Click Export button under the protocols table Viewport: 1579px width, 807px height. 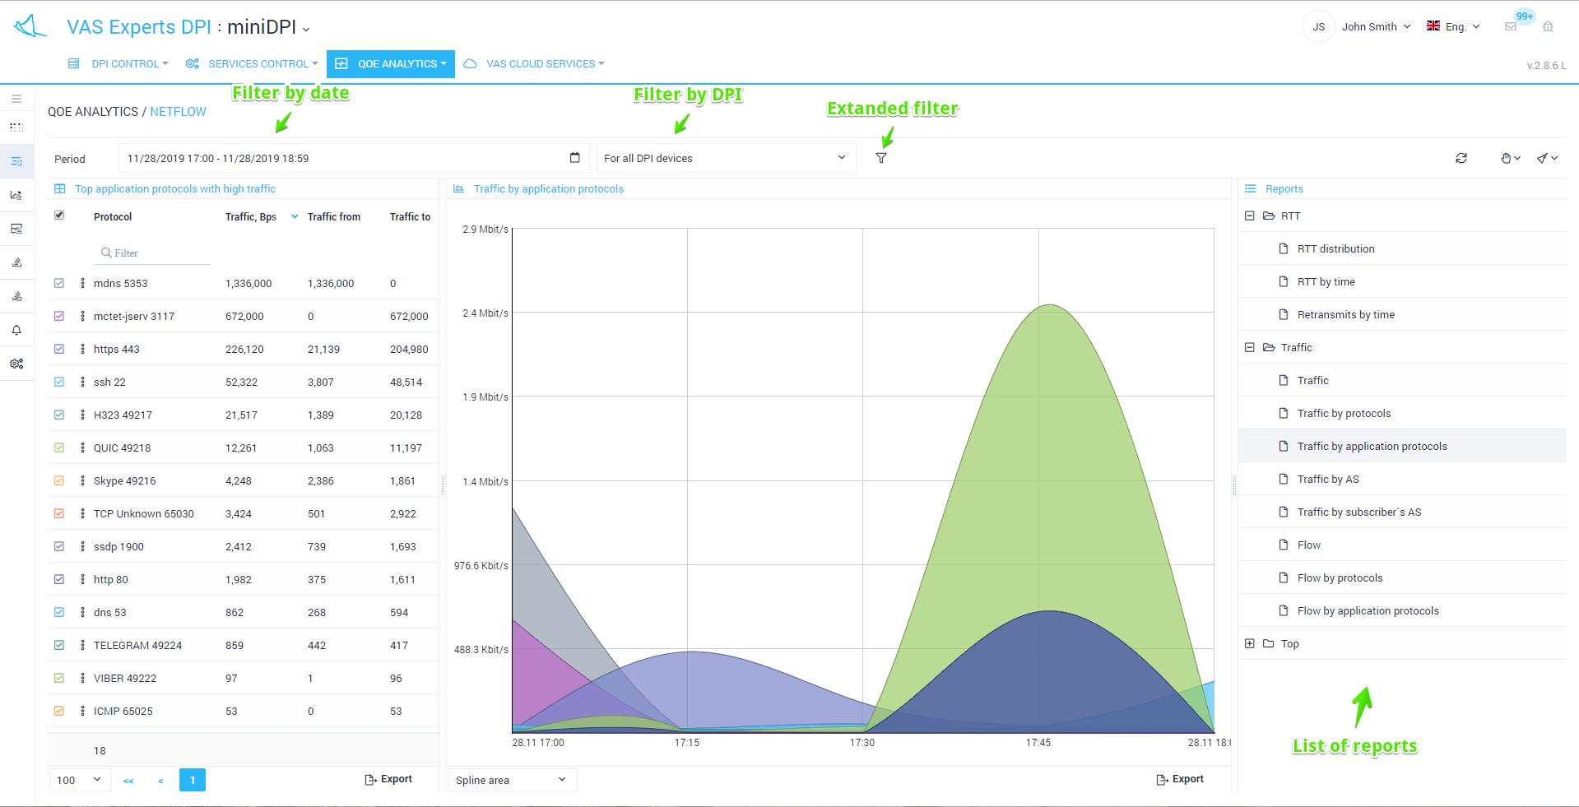(388, 779)
